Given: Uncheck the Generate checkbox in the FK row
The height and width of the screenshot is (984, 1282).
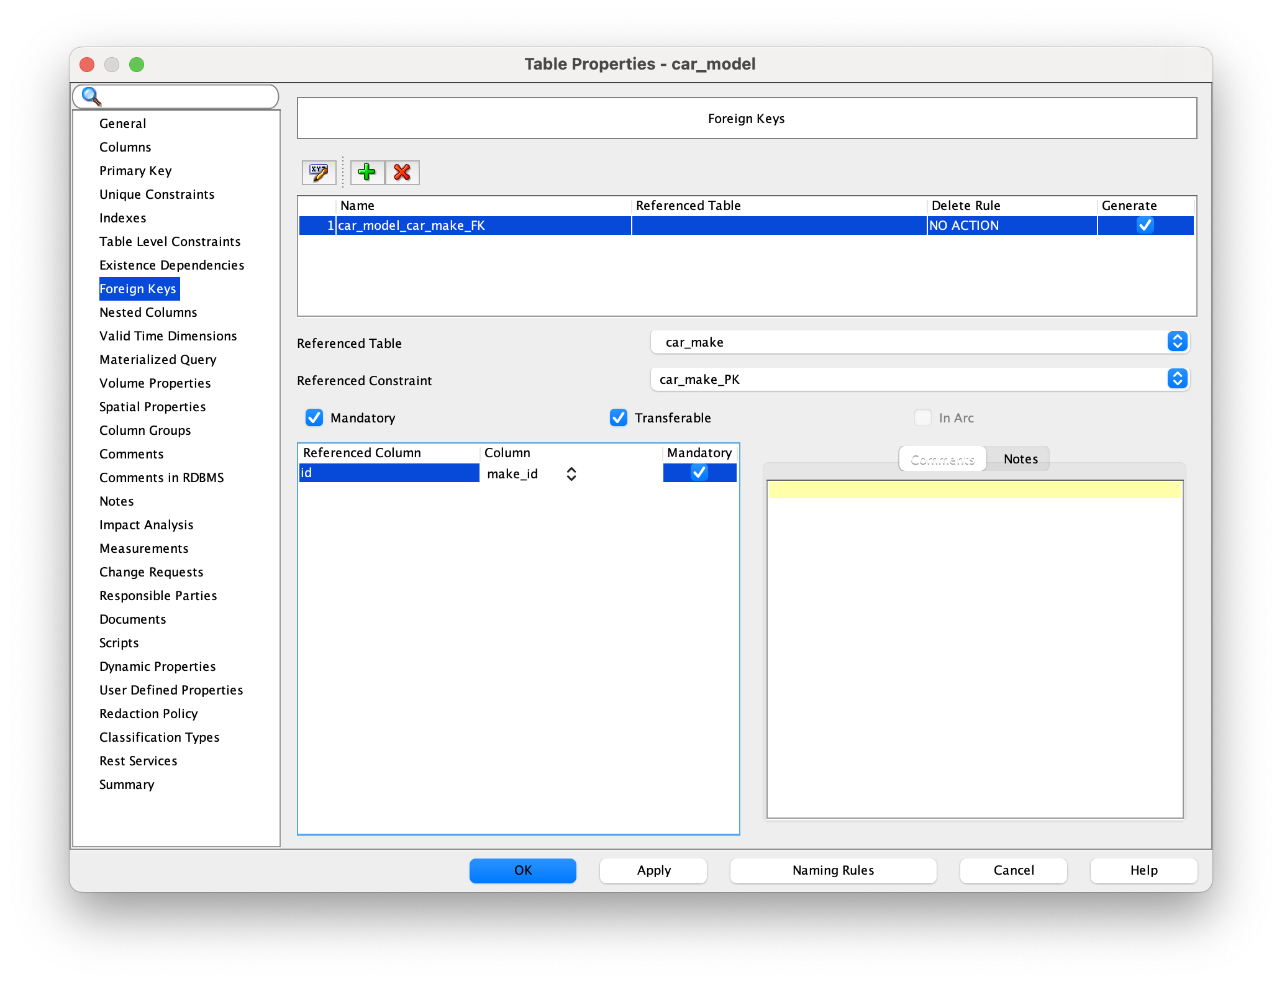Looking at the screenshot, I should pyautogui.click(x=1145, y=225).
